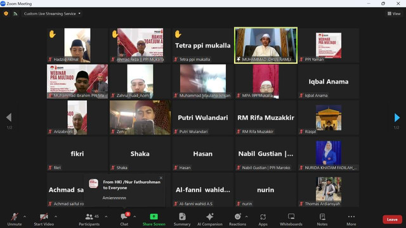Click muted mic icon next to Iqbal Anama
This screenshot has height=228, width=406.
[x=301, y=96]
